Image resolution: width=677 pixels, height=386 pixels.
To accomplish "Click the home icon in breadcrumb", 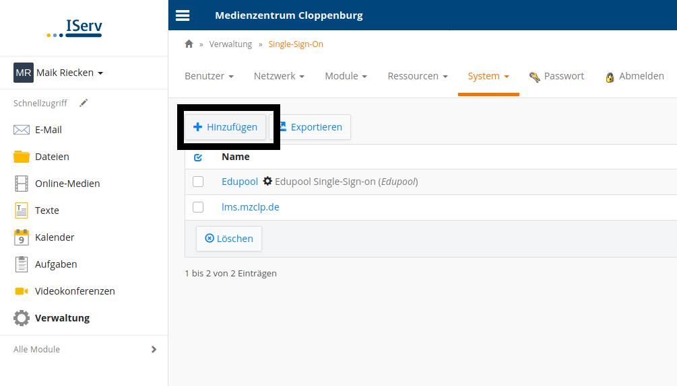I will click(x=189, y=44).
